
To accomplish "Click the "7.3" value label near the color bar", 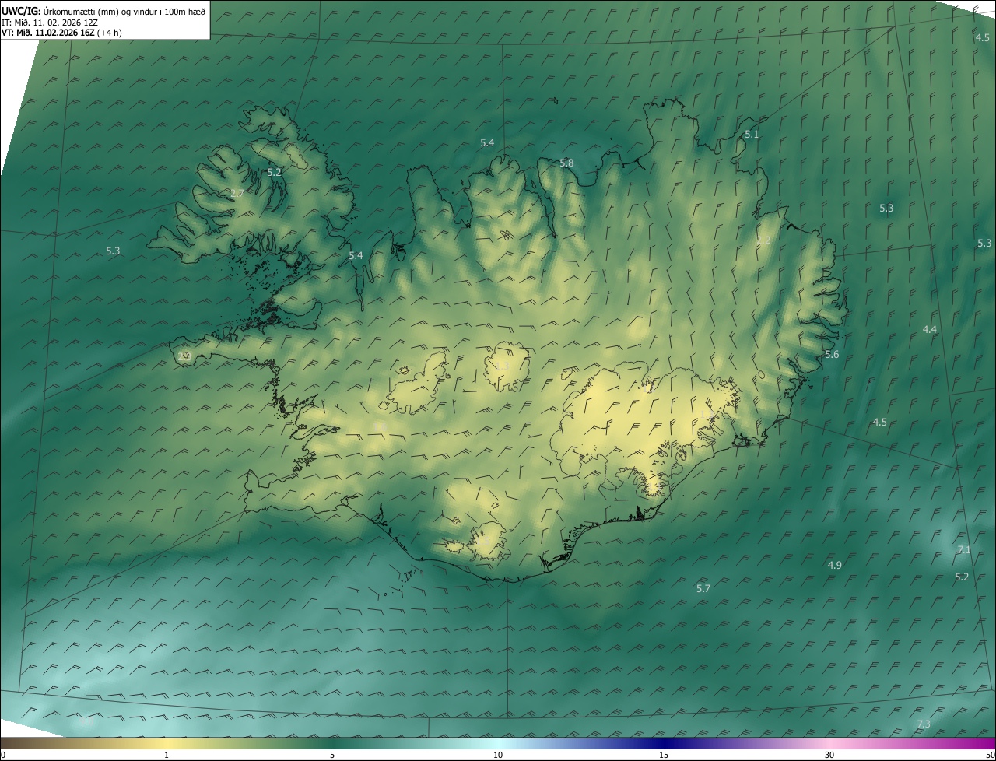I will coord(924,724).
